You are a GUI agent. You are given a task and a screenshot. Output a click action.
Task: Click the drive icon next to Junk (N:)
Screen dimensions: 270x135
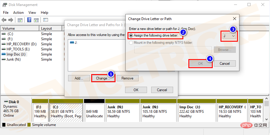pos(3,59)
